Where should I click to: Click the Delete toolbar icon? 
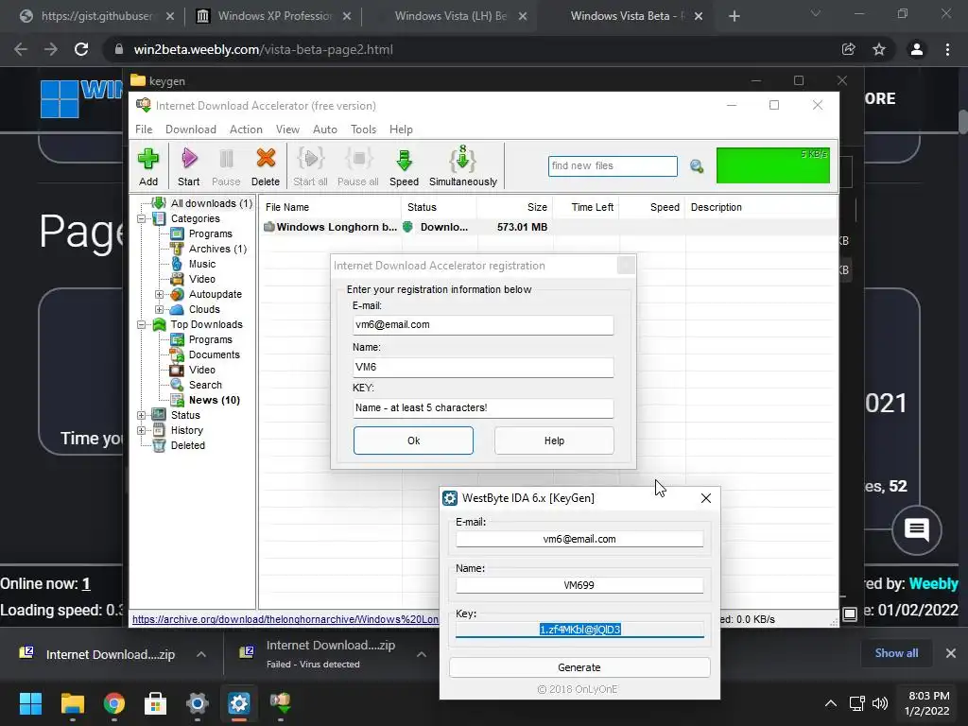pos(266,166)
